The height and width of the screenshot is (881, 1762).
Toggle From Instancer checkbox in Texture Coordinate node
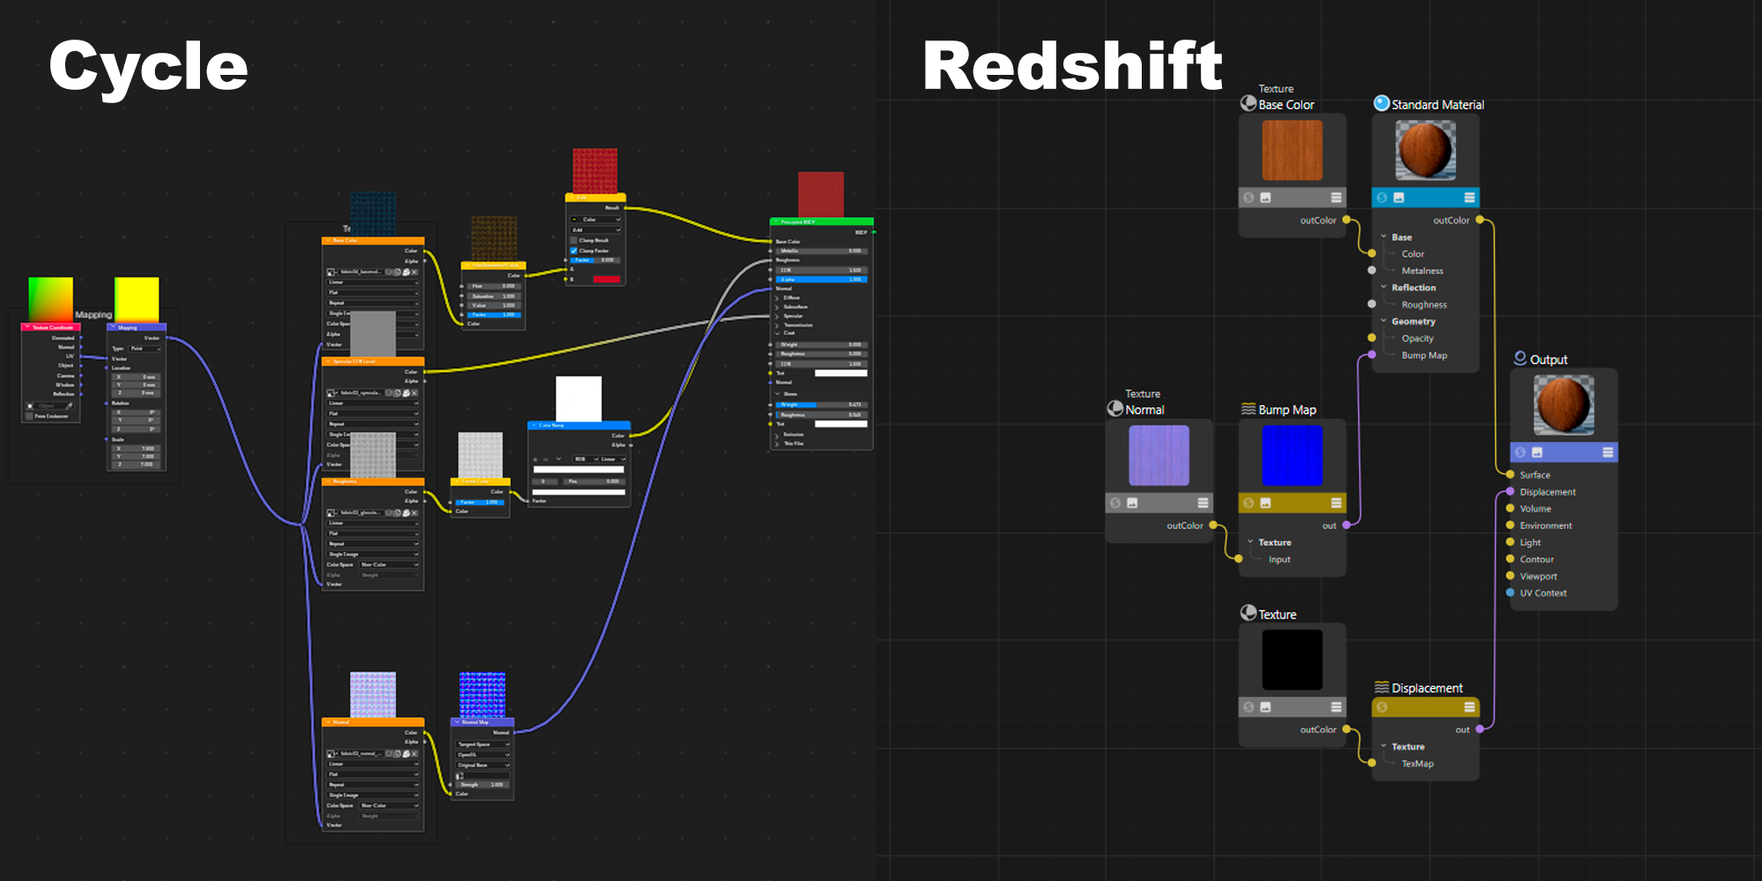(29, 416)
